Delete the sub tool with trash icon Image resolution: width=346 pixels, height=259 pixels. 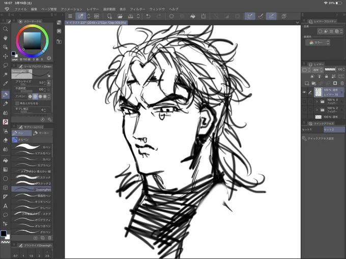pyautogui.click(x=50, y=238)
